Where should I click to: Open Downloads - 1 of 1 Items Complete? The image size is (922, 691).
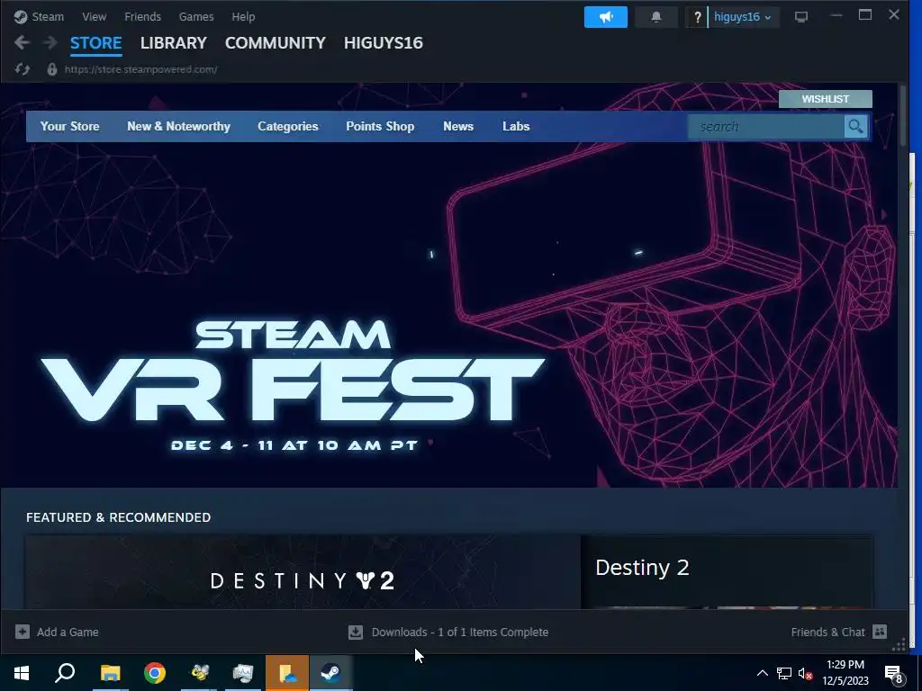point(460,633)
